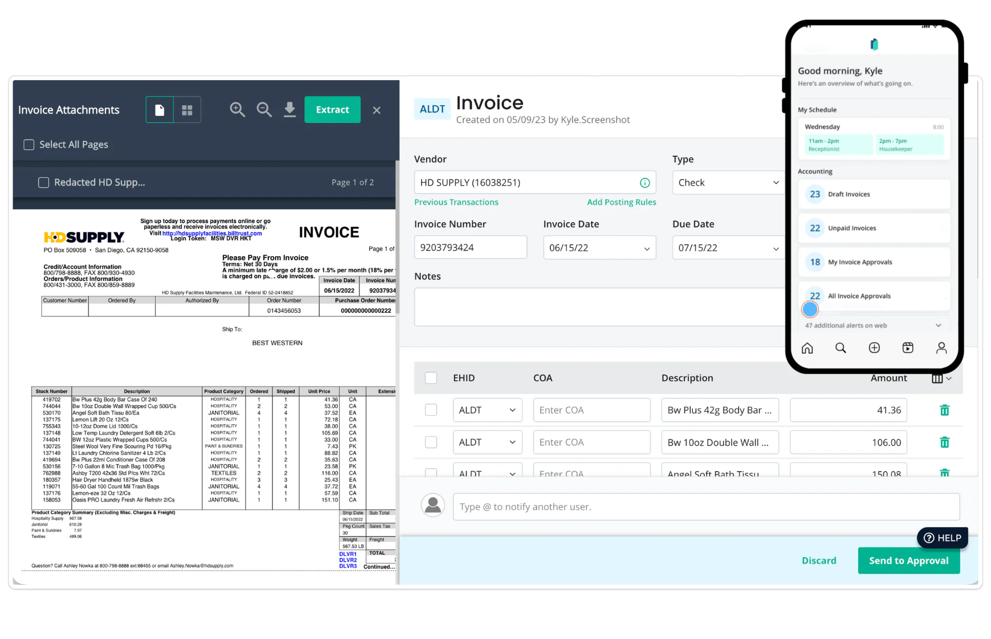Open EHID dropdown in Bw Plus 42g row
This screenshot has width=991, height=639.
(487, 410)
